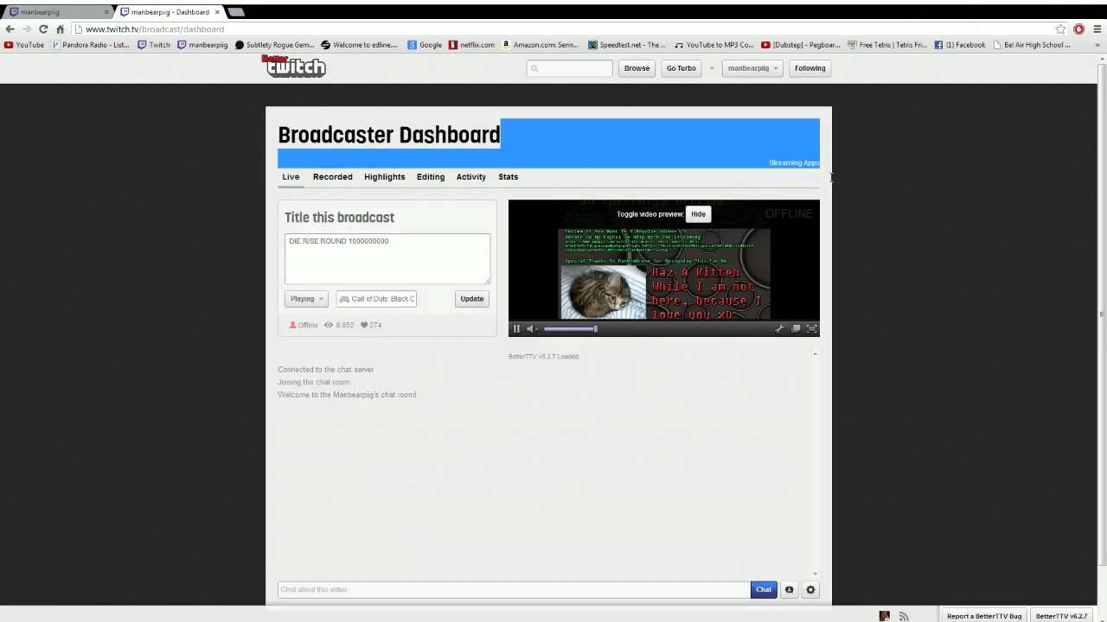Send message with the blue Chat button

point(764,590)
